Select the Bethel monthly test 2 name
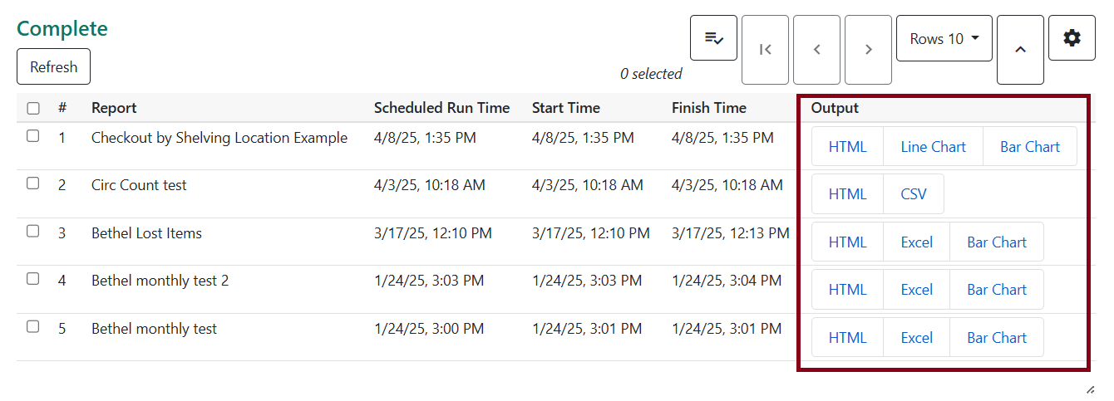This screenshot has width=1114, height=401. (x=160, y=281)
